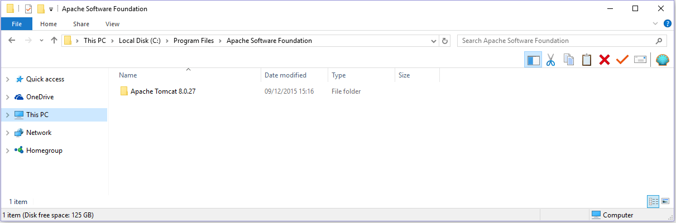The image size is (676, 223).
Task: Open the address bar history dropdown
Action: click(434, 41)
